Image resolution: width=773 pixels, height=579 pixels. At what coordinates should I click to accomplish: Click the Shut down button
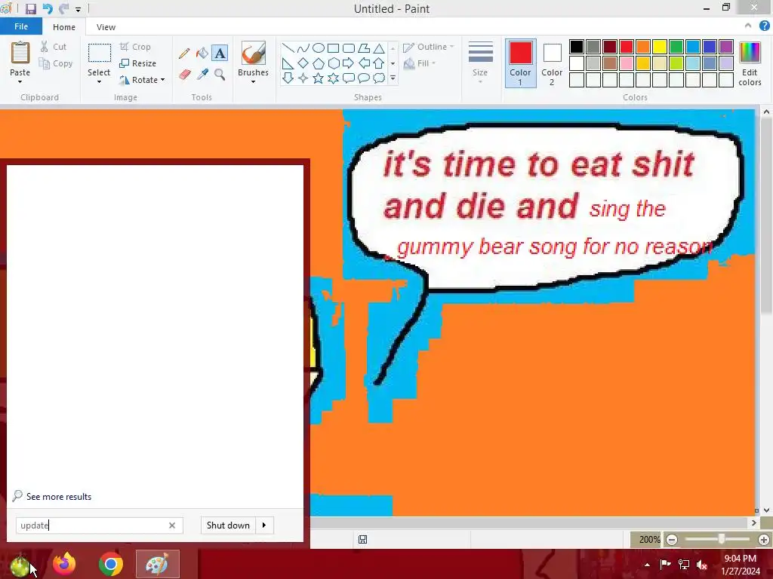point(228,525)
